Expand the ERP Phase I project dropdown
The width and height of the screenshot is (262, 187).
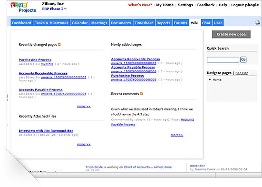pyautogui.click(x=65, y=9)
